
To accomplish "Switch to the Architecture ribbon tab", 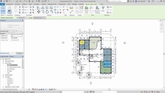I will pyautogui.click(x=9, y=4).
